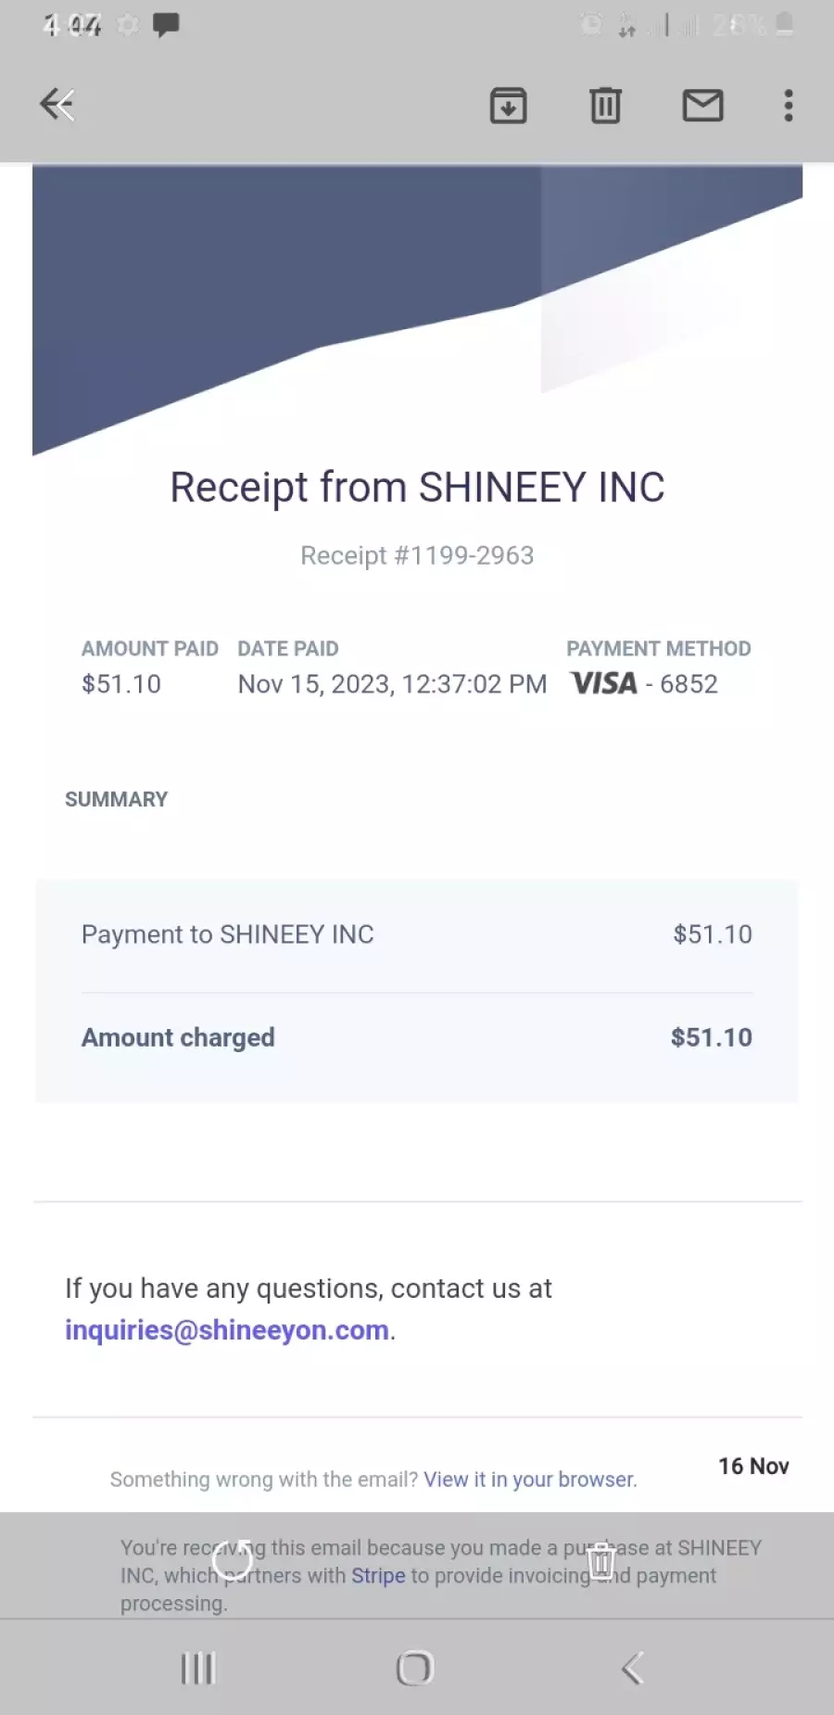Tap the VISA payment method logo
The width and height of the screenshot is (834, 1715).
tap(604, 684)
